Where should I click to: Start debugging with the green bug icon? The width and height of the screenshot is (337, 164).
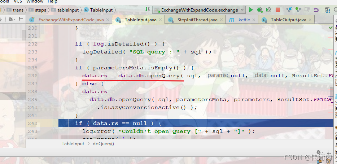[260, 10]
